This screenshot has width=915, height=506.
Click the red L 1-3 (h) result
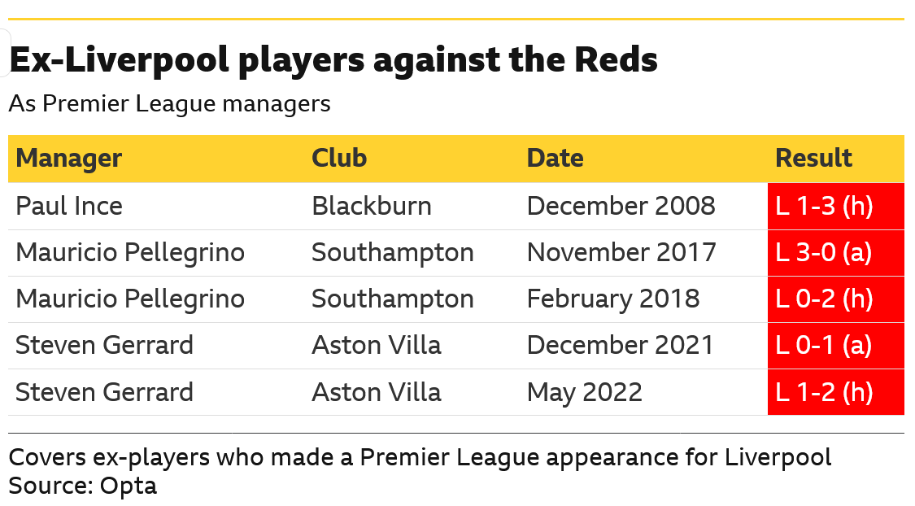(835, 206)
